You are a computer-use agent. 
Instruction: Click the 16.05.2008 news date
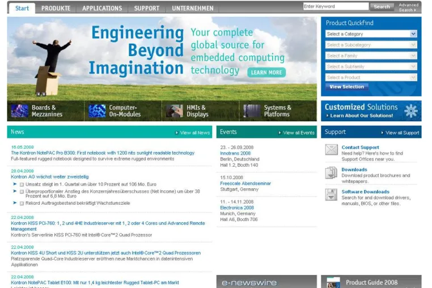click(22, 147)
